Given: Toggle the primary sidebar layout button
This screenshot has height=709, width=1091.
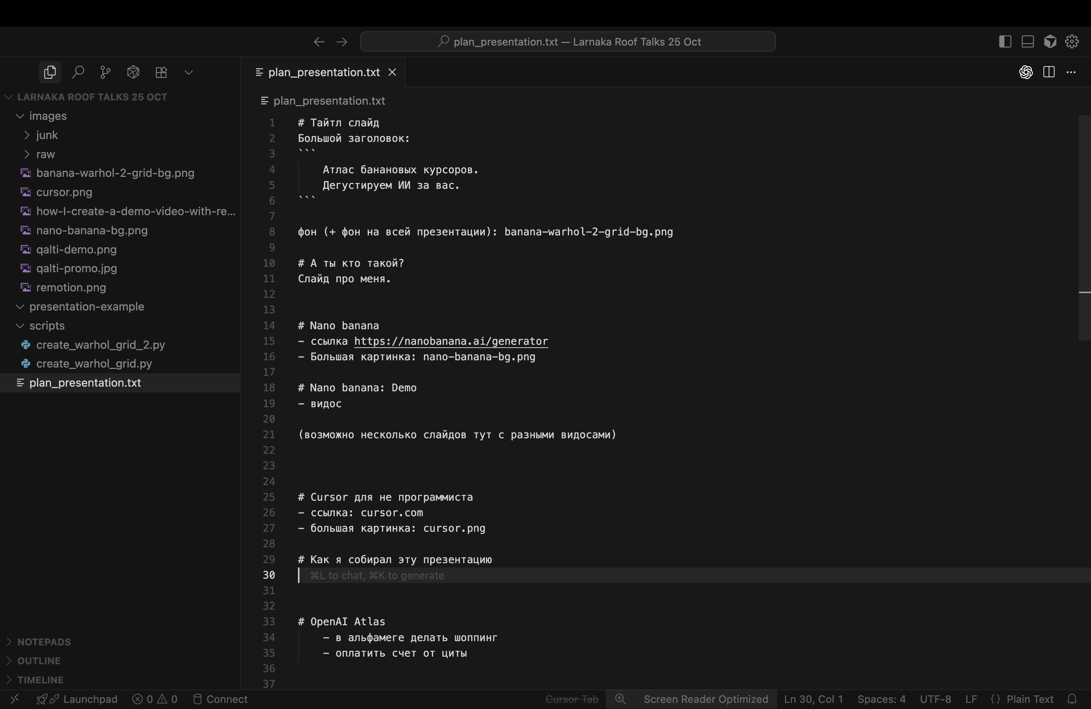Looking at the screenshot, I should [1005, 42].
